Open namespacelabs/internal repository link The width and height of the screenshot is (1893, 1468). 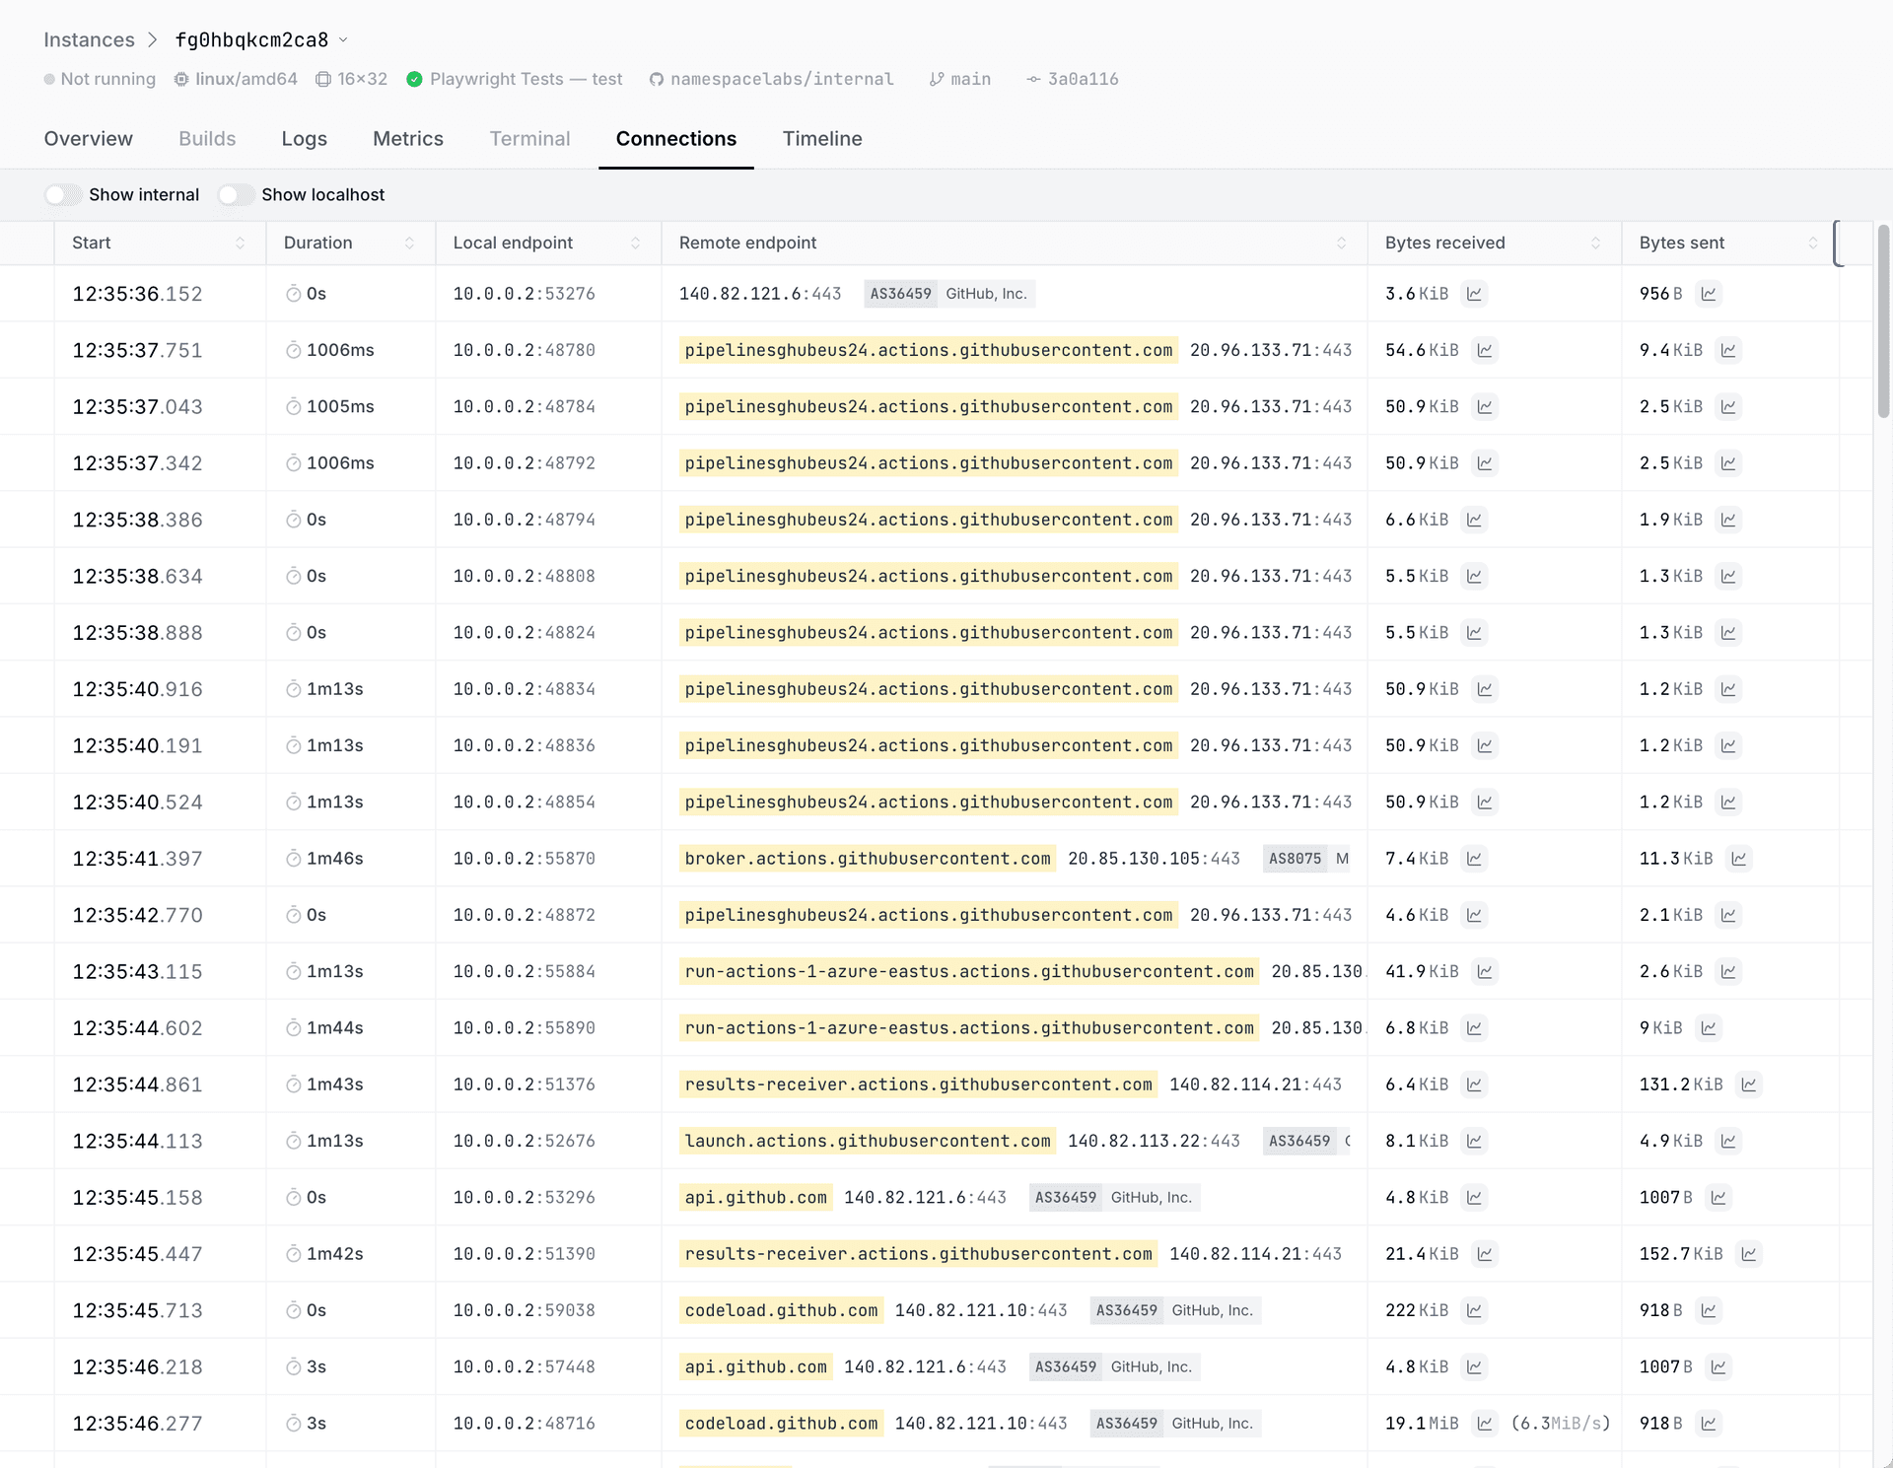coord(782,79)
